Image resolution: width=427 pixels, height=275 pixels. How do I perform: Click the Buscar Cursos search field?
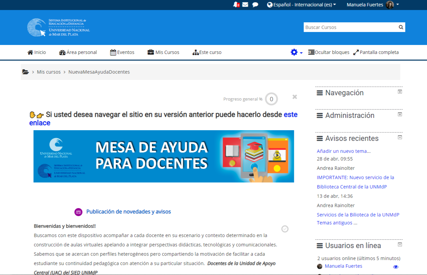click(x=349, y=27)
